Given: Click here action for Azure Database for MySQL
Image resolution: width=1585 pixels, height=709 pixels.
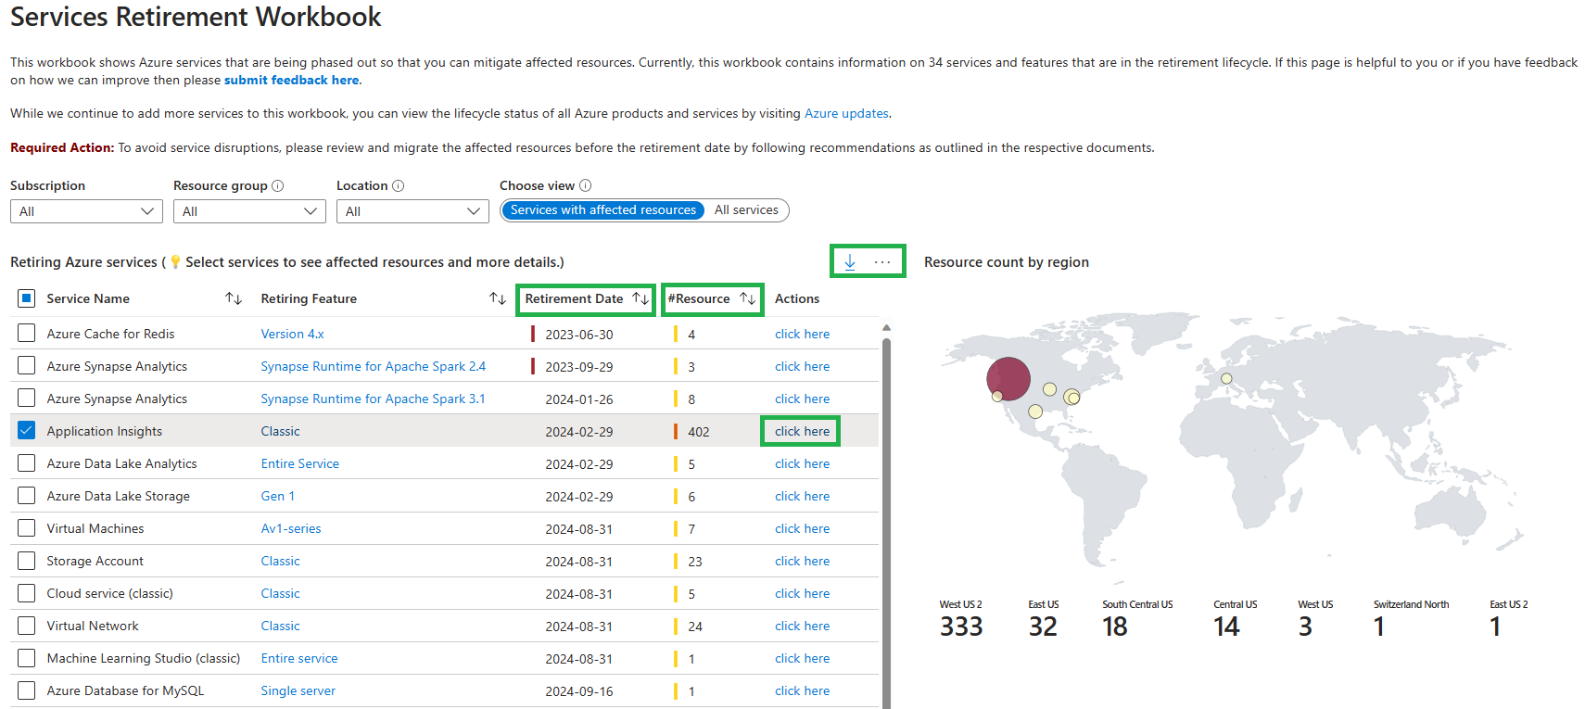Looking at the screenshot, I should click(803, 690).
